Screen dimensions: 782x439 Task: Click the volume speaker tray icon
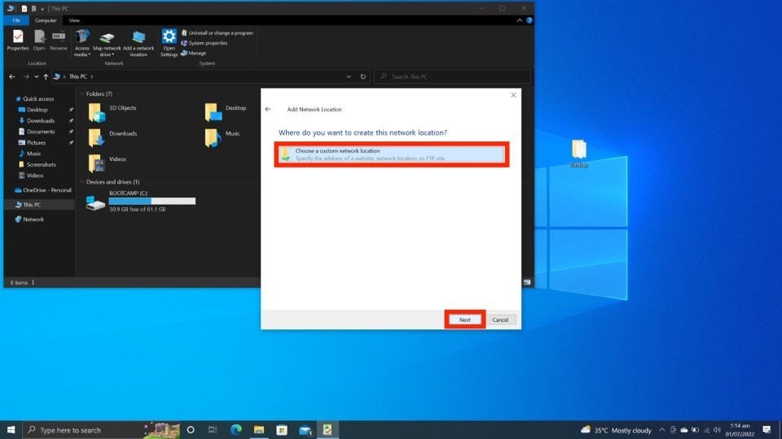[x=717, y=430]
